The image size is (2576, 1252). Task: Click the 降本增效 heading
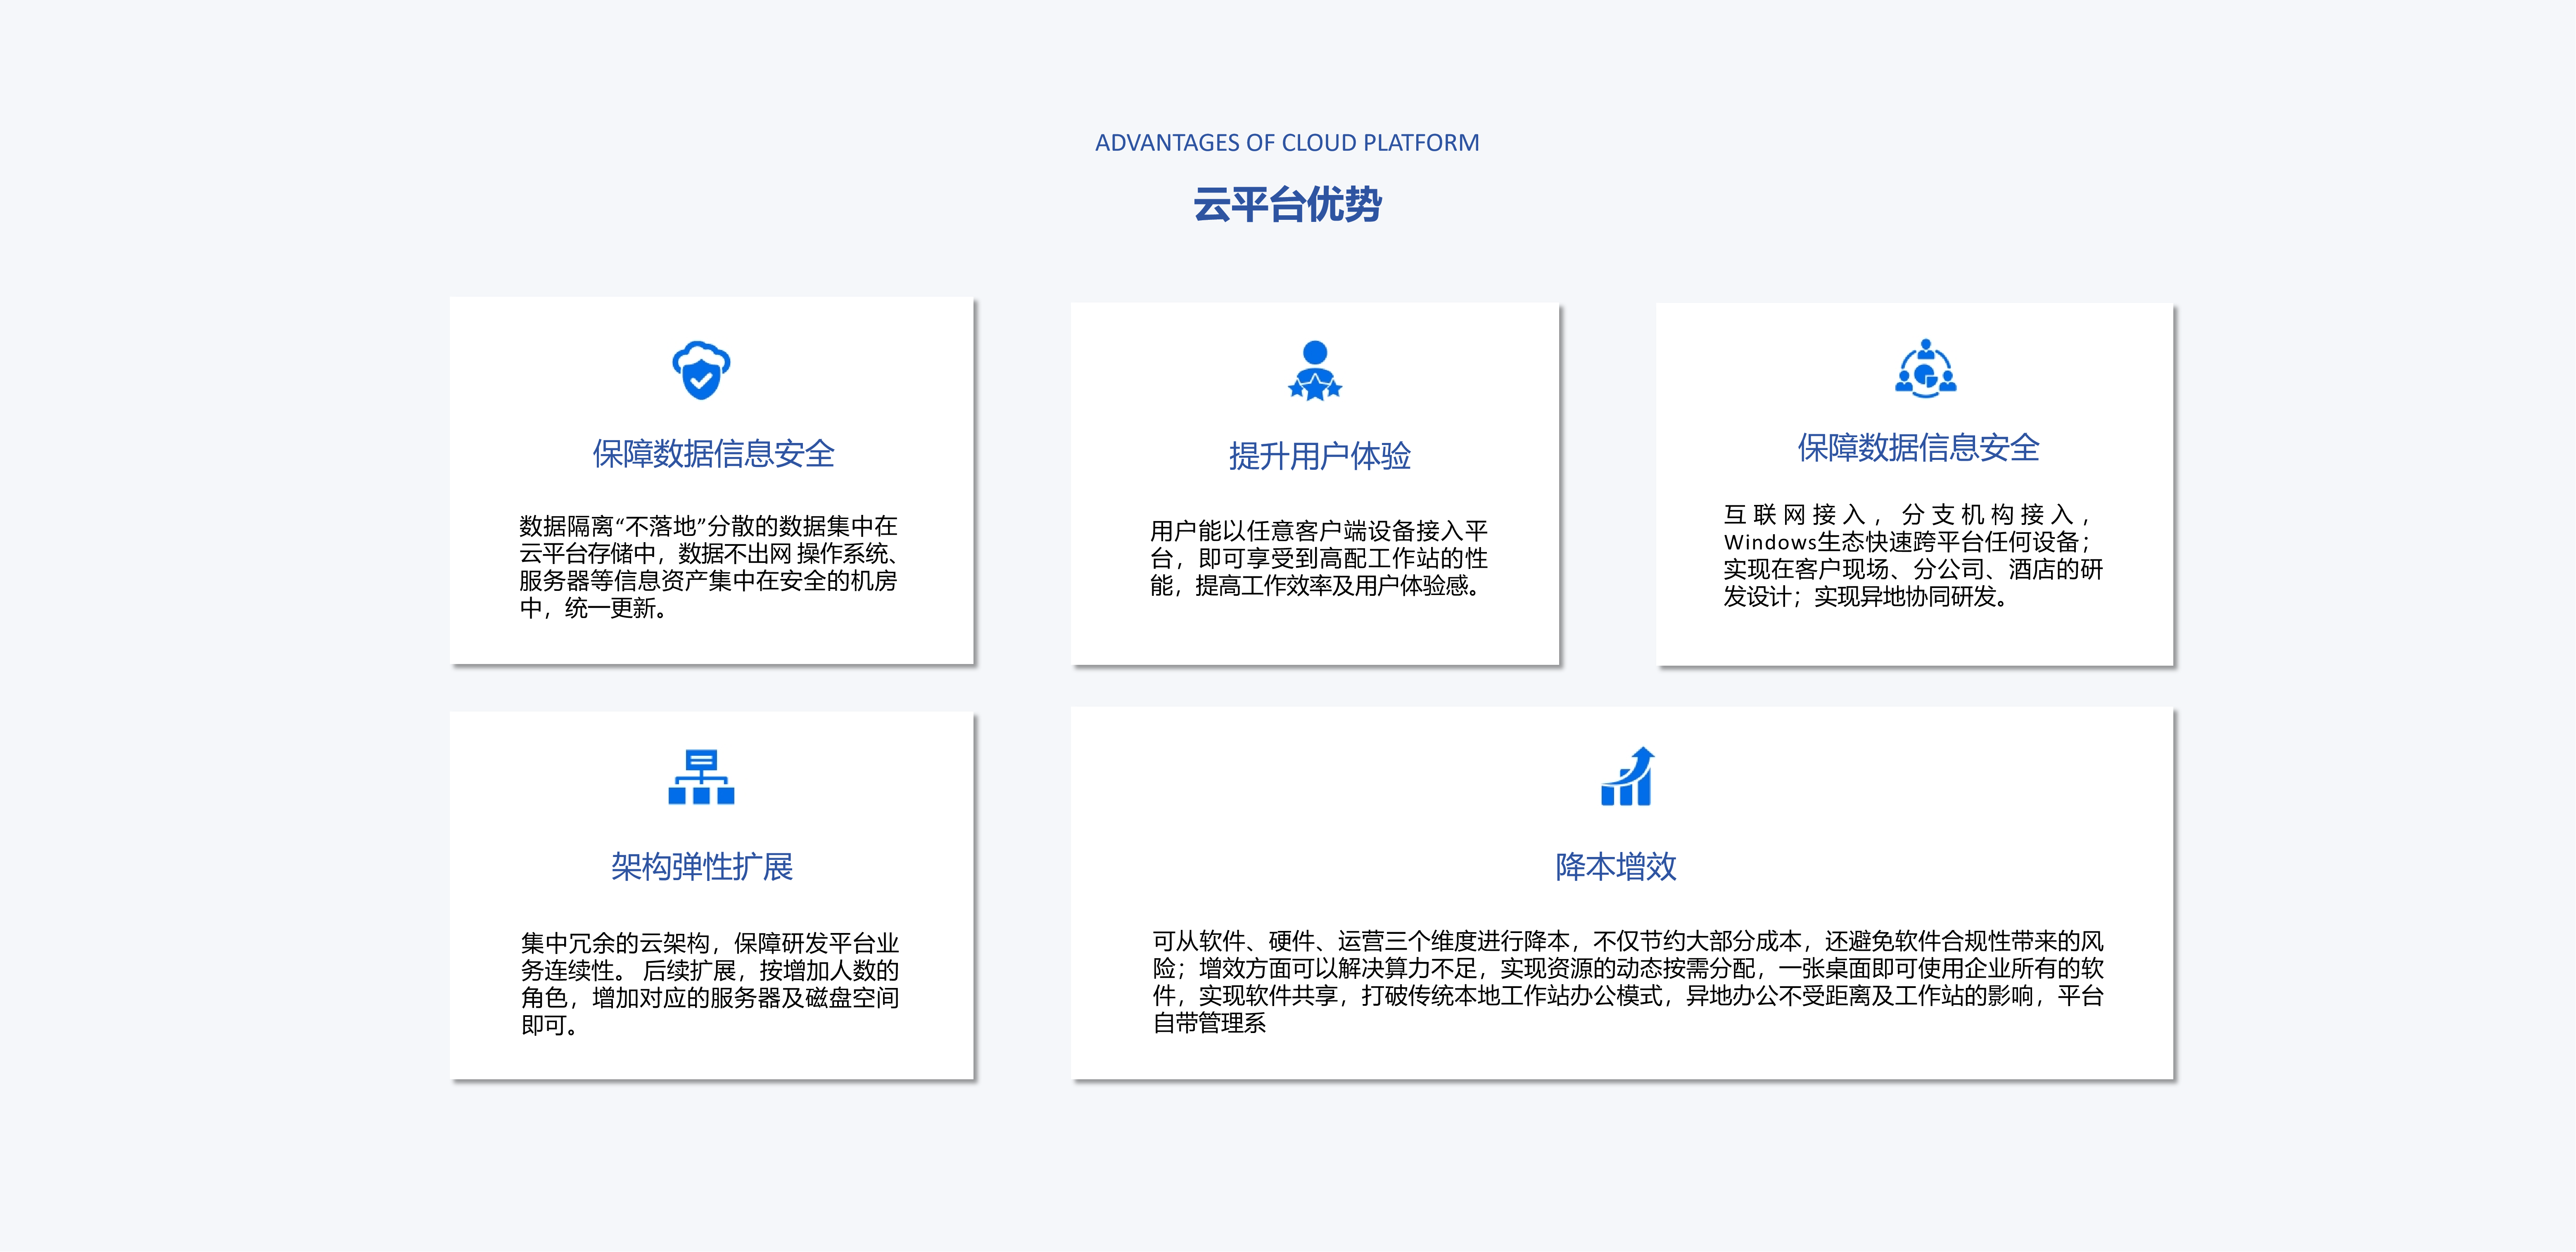(x=1615, y=867)
